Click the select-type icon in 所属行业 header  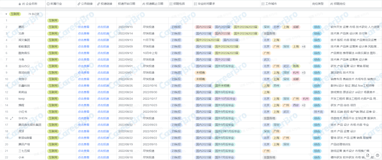click(48, 4)
